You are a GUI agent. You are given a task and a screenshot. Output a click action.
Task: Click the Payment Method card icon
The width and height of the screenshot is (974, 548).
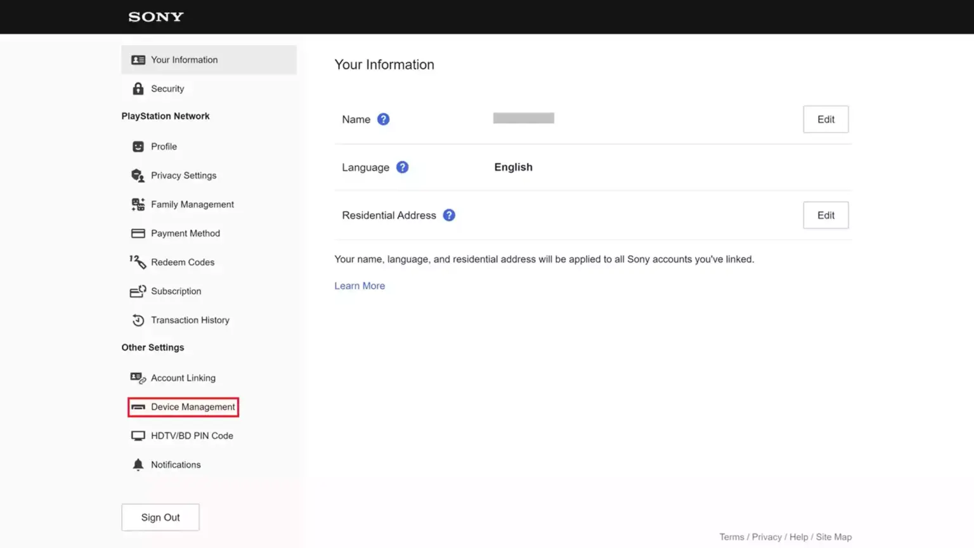pyautogui.click(x=138, y=233)
